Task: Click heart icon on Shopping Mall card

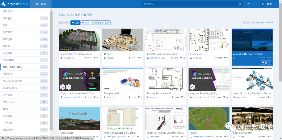Action: [139, 97]
